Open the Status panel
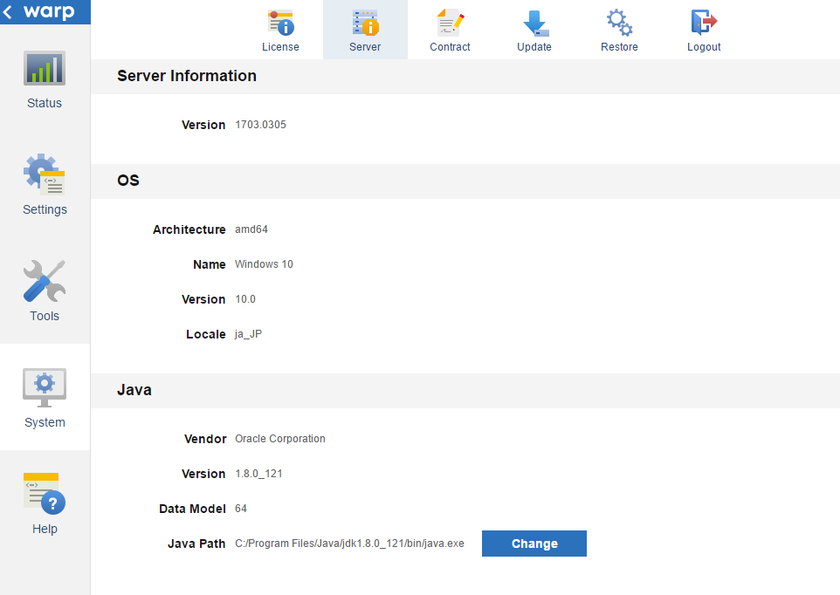This screenshot has height=595, width=840. click(x=44, y=79)
